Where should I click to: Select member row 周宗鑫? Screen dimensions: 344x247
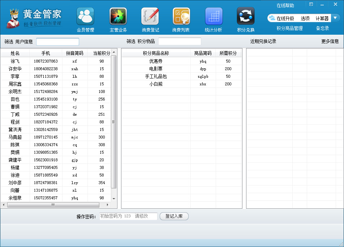pos(56,84)
